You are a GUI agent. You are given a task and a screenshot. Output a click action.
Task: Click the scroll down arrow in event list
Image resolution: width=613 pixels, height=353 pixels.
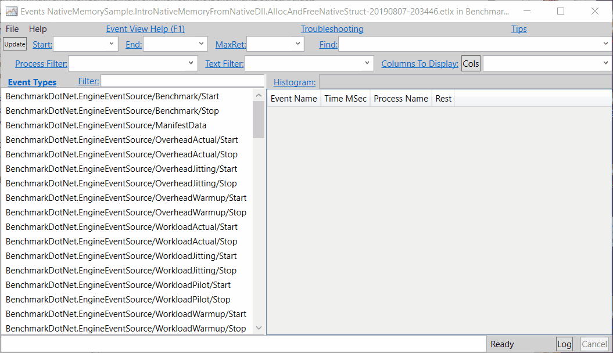259,329
